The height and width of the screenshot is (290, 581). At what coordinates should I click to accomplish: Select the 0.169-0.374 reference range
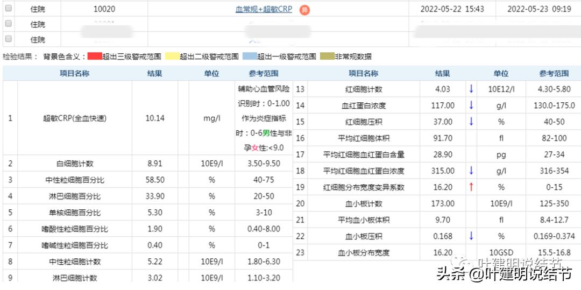click(x=554, y=236)
